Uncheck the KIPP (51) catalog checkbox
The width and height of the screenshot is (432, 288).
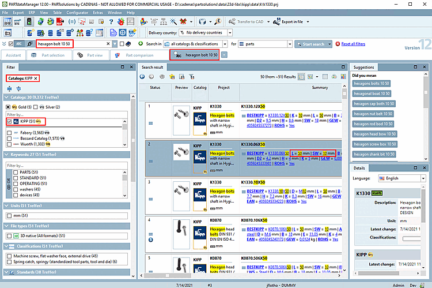coord(9,121)
